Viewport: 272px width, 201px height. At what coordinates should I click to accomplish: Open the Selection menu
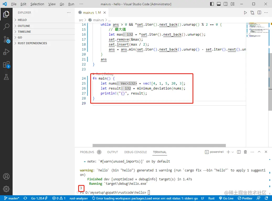37,4
